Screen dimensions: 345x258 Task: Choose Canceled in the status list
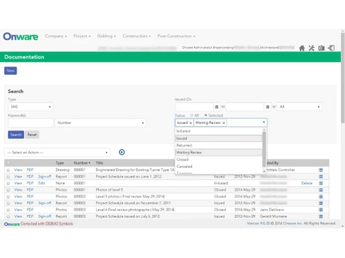(x=219, y=166)
